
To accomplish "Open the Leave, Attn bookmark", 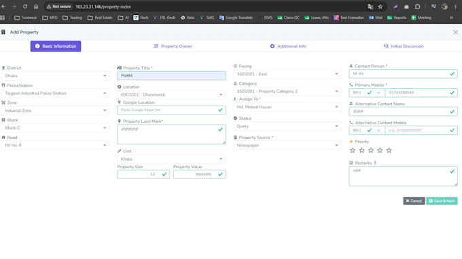I will [x=317, y=18].
